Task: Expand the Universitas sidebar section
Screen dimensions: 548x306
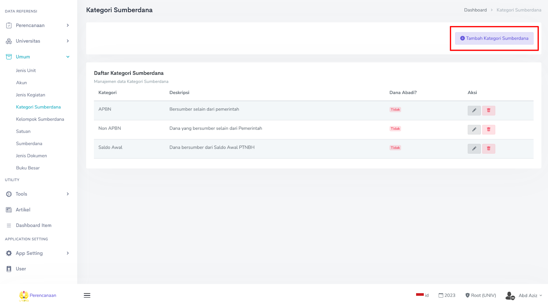Action: click(38, 41)
